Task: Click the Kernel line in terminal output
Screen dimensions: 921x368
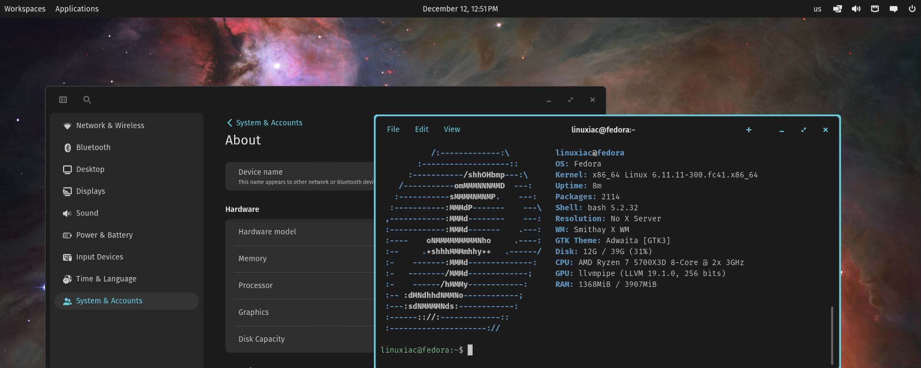Action: click(656, 175)
